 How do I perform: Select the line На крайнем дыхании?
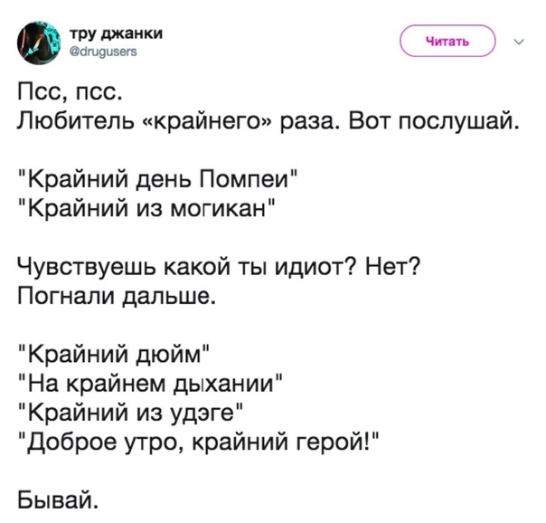coord(150,384)
